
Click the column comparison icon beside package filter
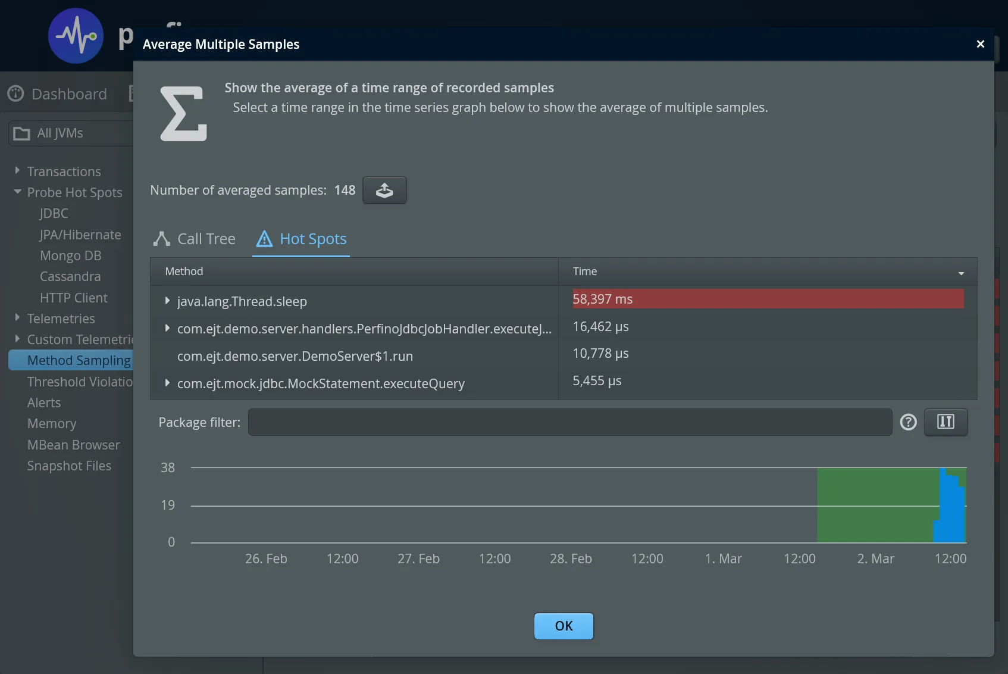point(946,422)
